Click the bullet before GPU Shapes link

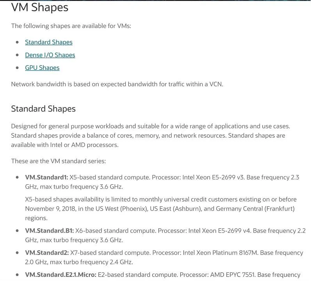[x=17, y=68]
